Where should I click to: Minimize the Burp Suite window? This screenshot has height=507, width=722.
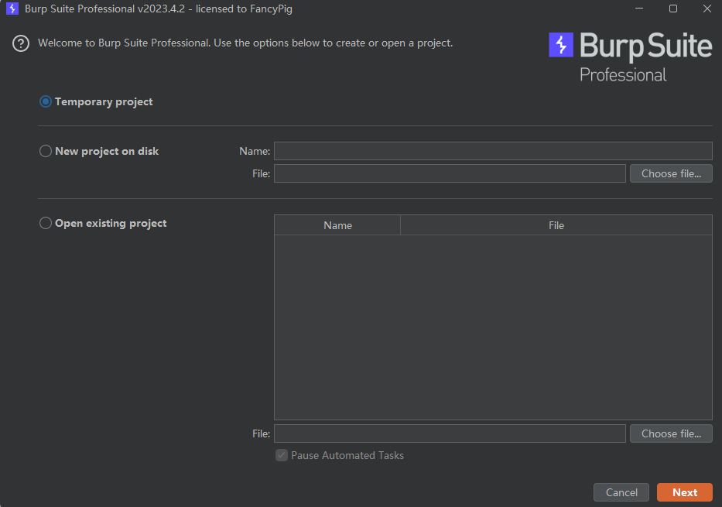point(639,9)
